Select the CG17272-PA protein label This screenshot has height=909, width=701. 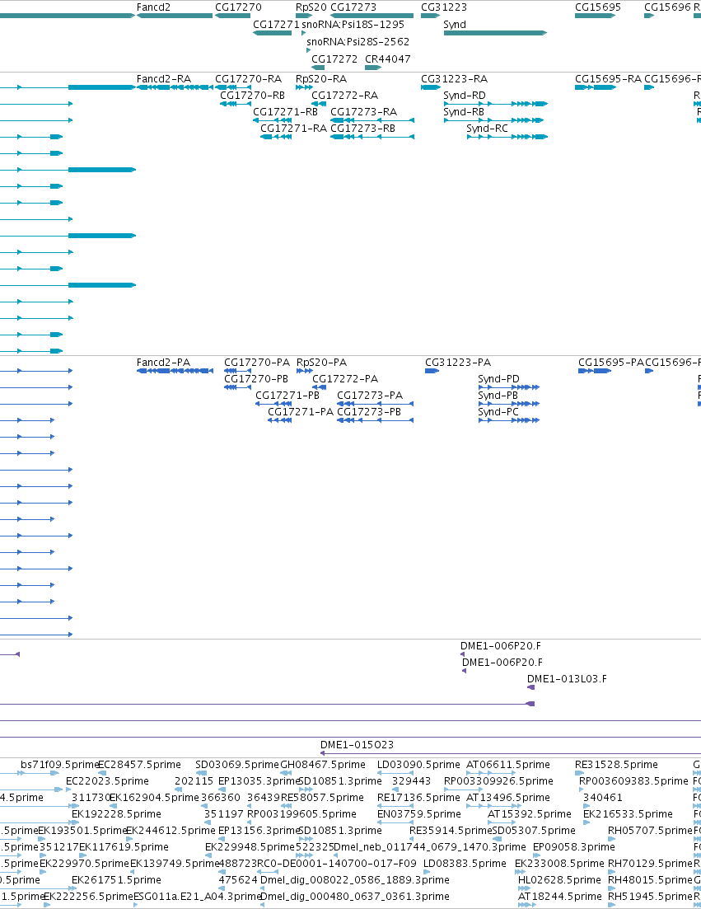345,378
